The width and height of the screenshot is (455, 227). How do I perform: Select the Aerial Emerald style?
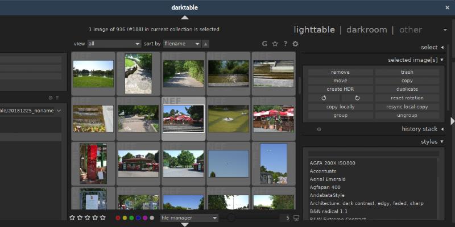(x=328, y=179)
